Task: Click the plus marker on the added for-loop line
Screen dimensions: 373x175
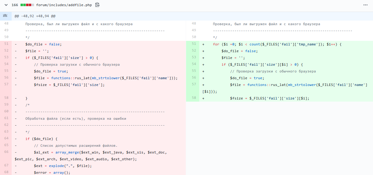Action: tap(203, 44)
